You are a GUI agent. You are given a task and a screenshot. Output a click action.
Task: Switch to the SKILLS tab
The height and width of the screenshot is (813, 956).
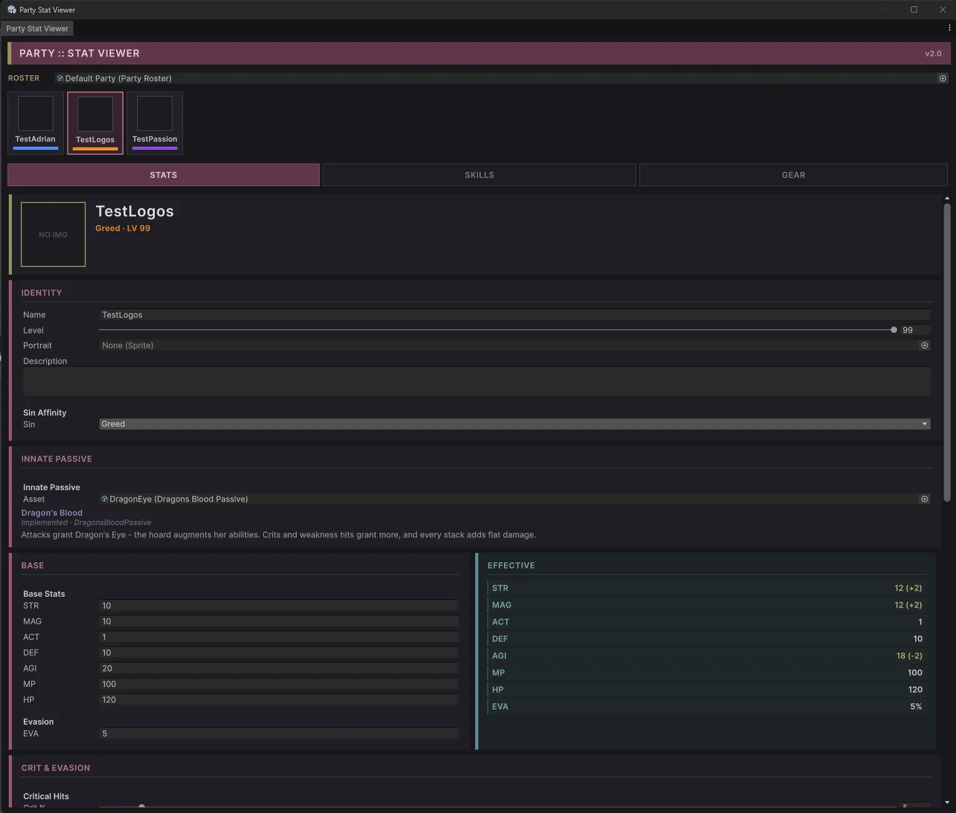[480, 175]
